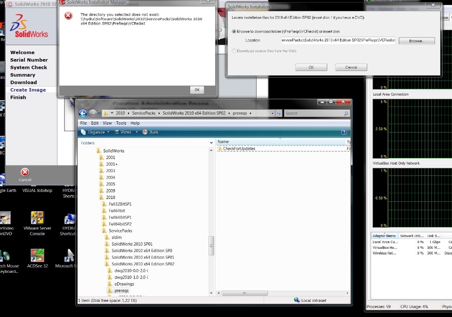
Task: Open the Organize dropdown arrow
Action: click(108, 132)
